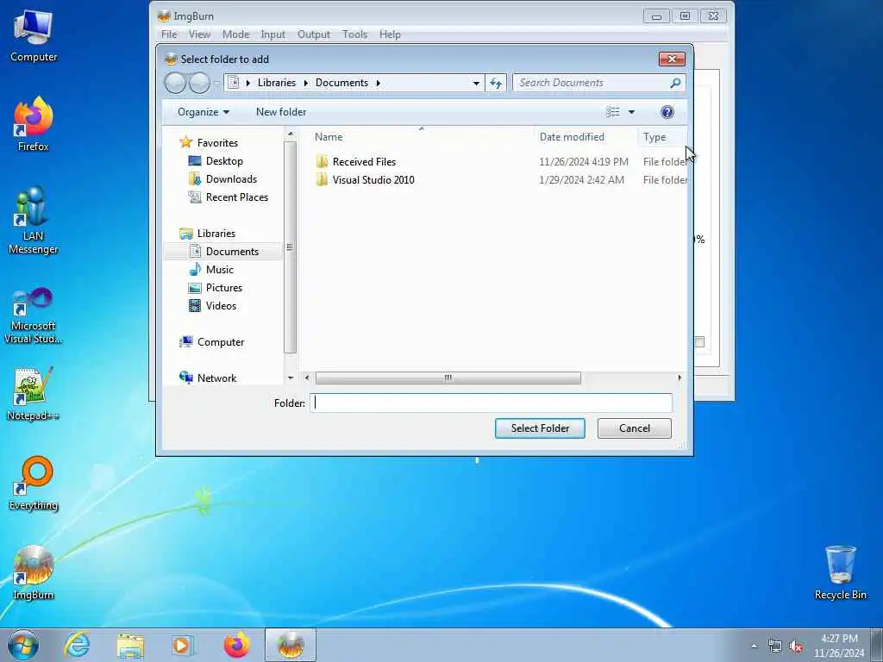Click the Folder name input field
This screenshot has width=883, height=662.
491,403
